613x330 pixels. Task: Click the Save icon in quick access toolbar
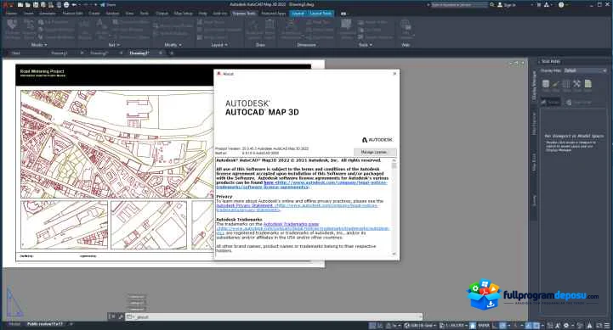[36, 5]
